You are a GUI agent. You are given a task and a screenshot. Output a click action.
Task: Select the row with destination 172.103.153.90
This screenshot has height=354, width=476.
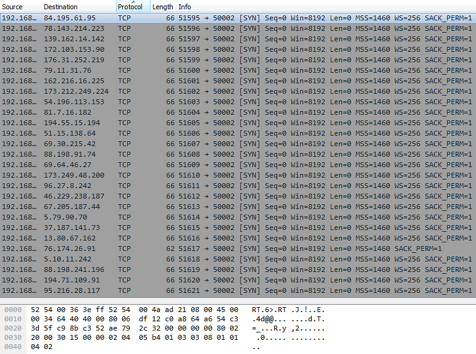point(73,49)
